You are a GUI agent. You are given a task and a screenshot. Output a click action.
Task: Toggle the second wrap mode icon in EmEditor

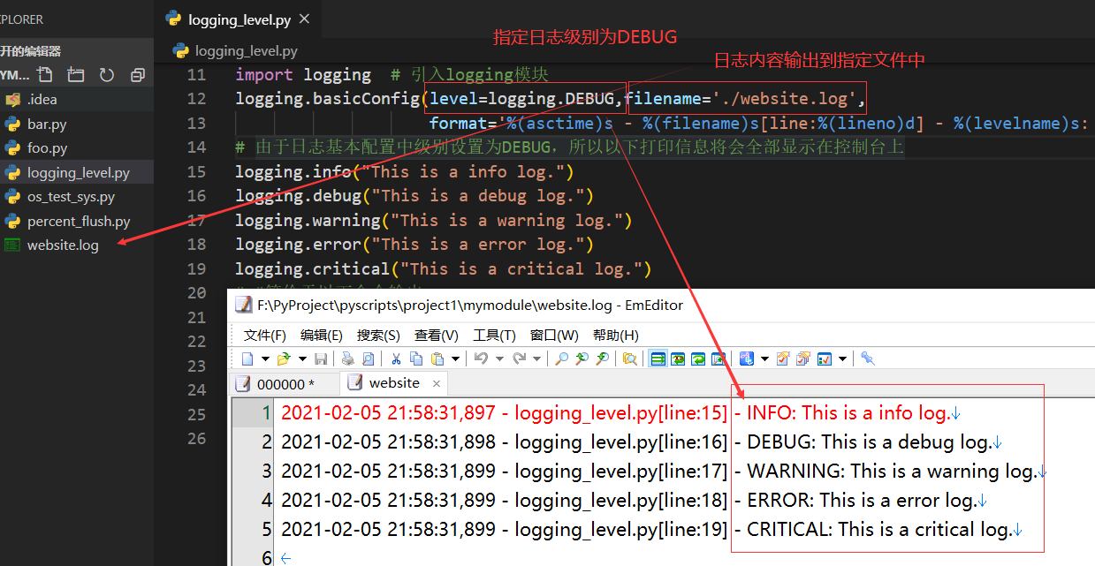(678, 358)
